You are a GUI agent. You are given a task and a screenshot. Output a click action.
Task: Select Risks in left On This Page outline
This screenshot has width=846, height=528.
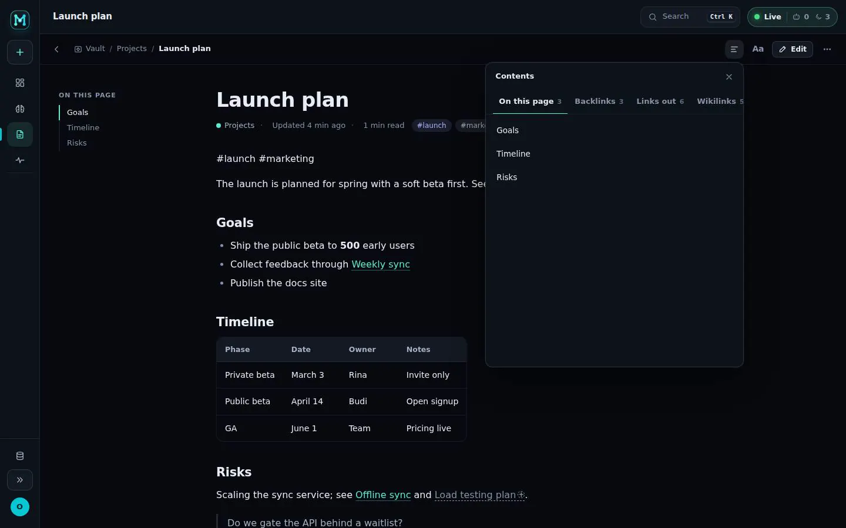click(76, 143)
